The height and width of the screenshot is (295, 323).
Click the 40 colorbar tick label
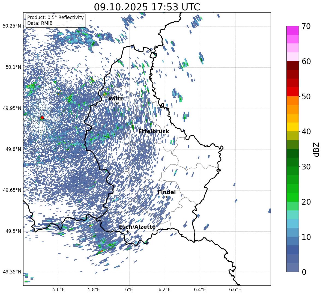[x=306, y=132]
